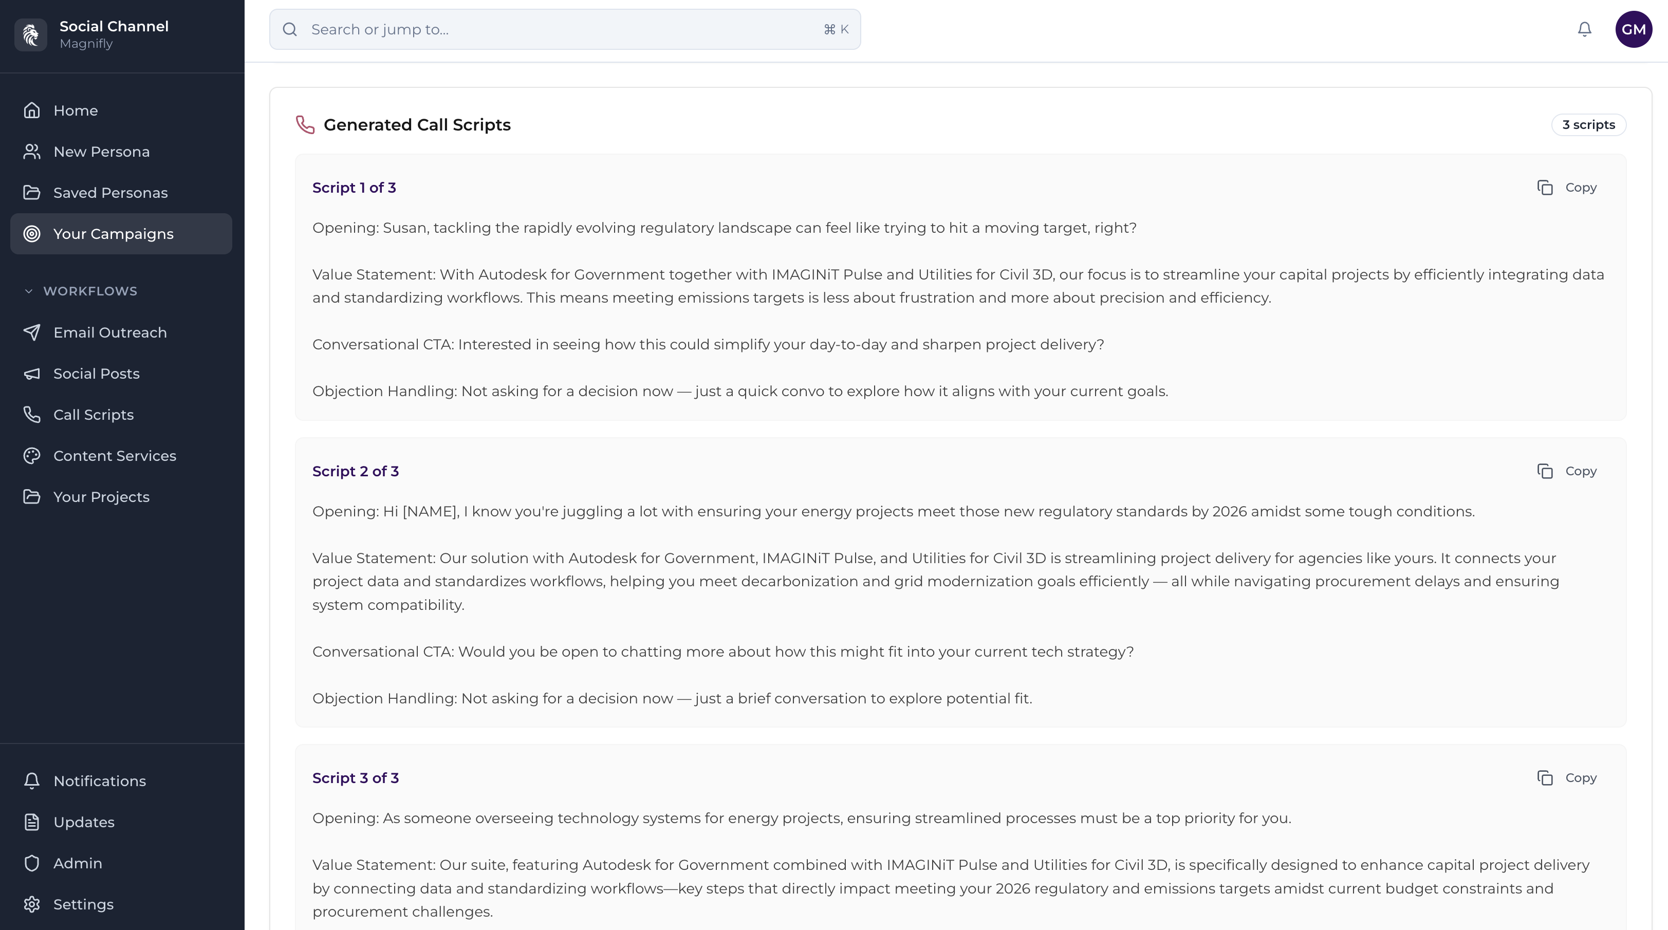Open Saved Personas in the sidebar

click(110, 193)
